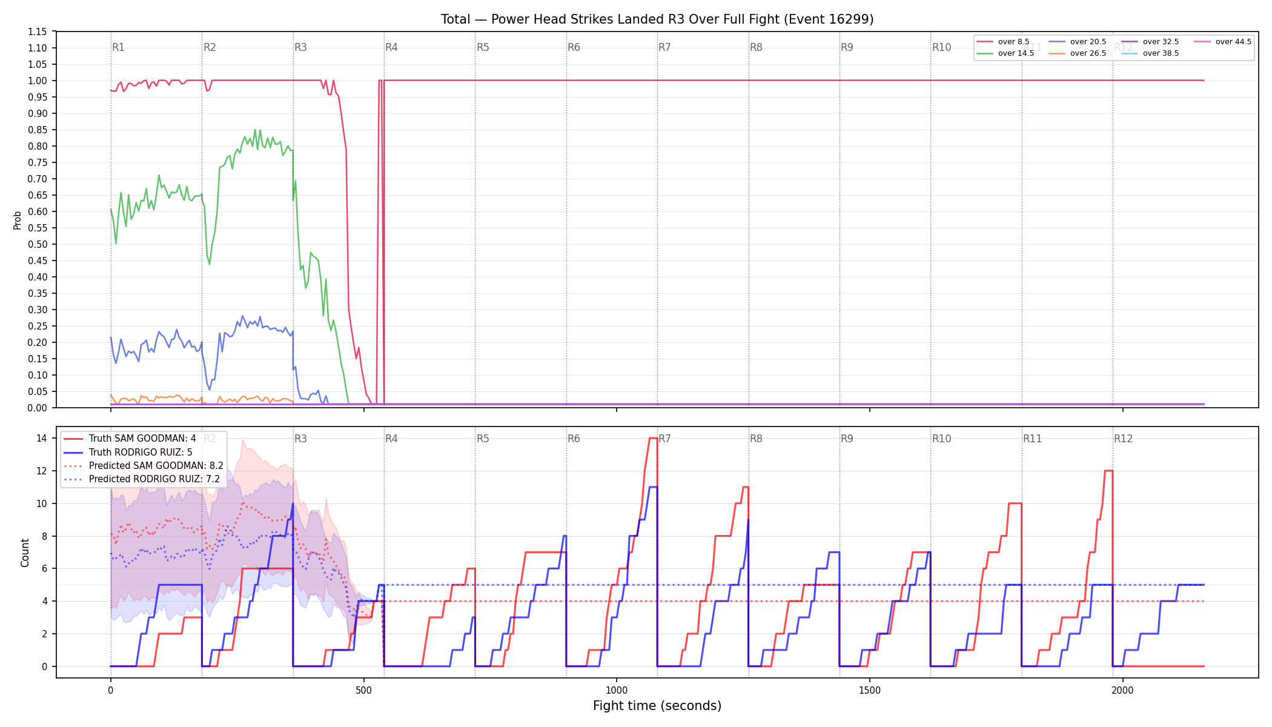This screenshot has height=727, width=1272.
Task: Click the 500 tick on time axis
Action: pyautogui.click(x=363, y=690)
